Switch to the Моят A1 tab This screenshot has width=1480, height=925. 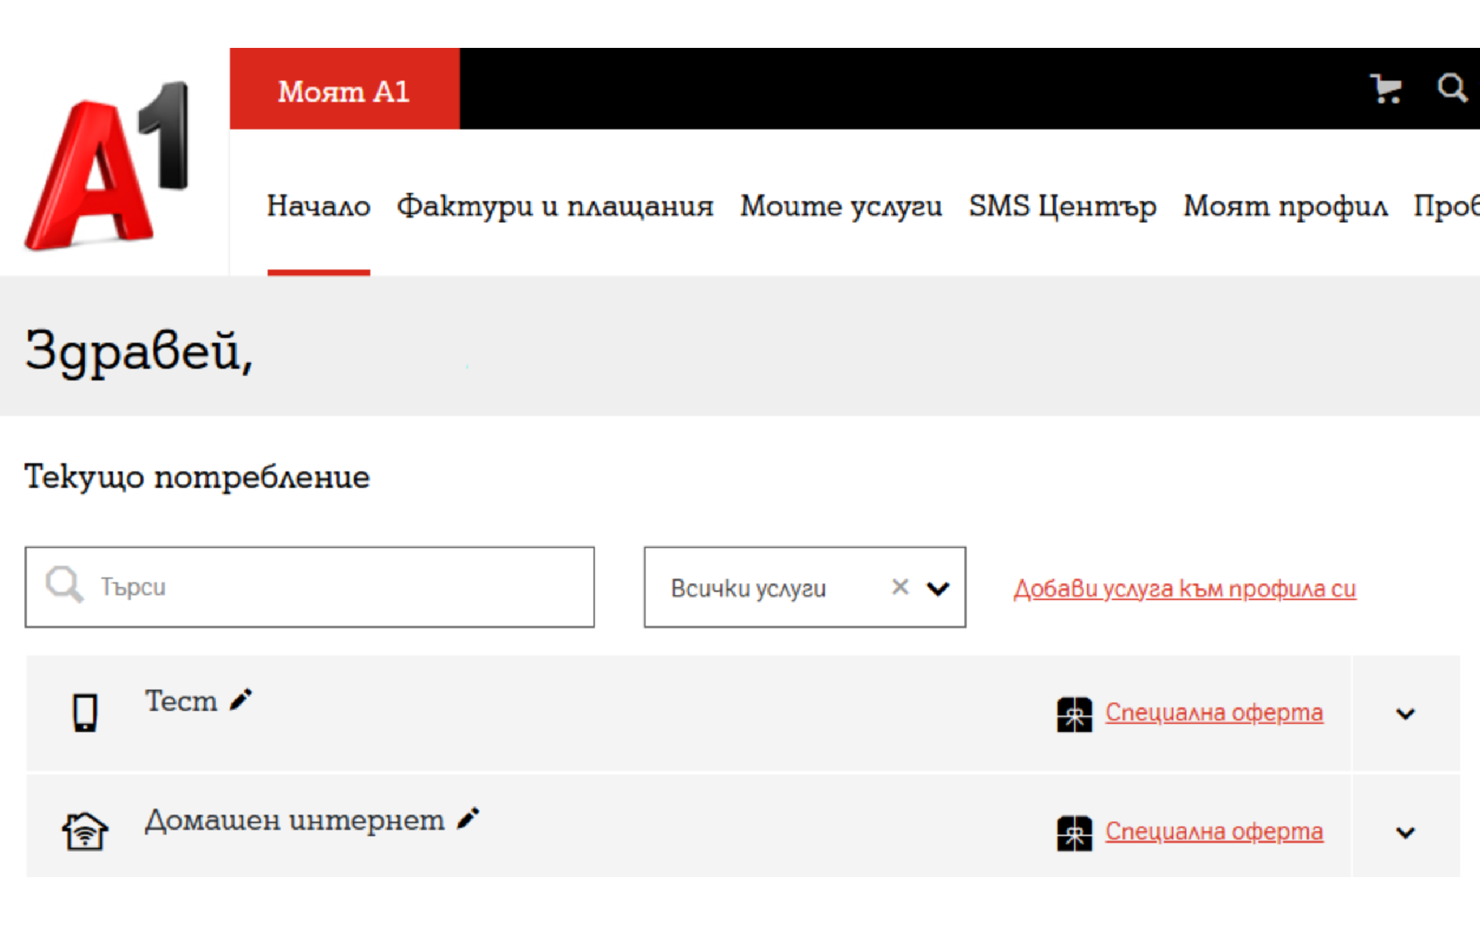[x=344, y=90]
